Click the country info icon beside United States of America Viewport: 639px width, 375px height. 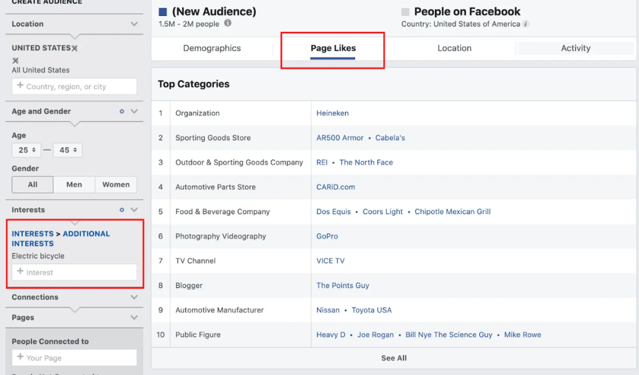(x=526, y=24)
